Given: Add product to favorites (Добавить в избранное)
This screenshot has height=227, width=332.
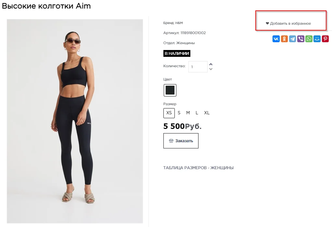Looking at the screenshot, I should pos(288,23).
